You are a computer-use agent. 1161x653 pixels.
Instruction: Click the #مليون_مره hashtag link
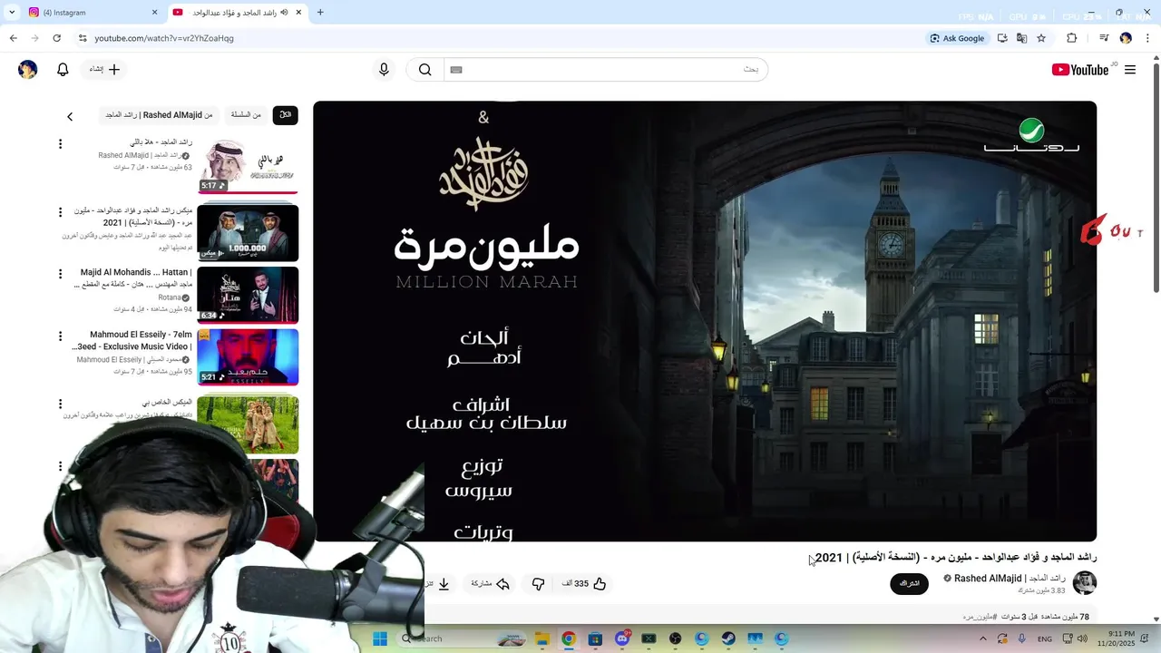981,617
